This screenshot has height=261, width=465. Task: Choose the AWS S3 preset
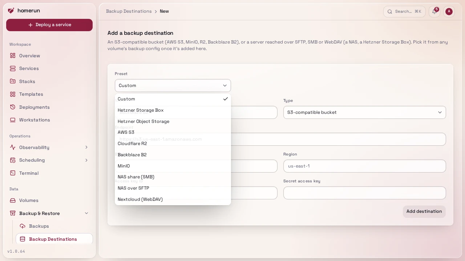(173, 132)
